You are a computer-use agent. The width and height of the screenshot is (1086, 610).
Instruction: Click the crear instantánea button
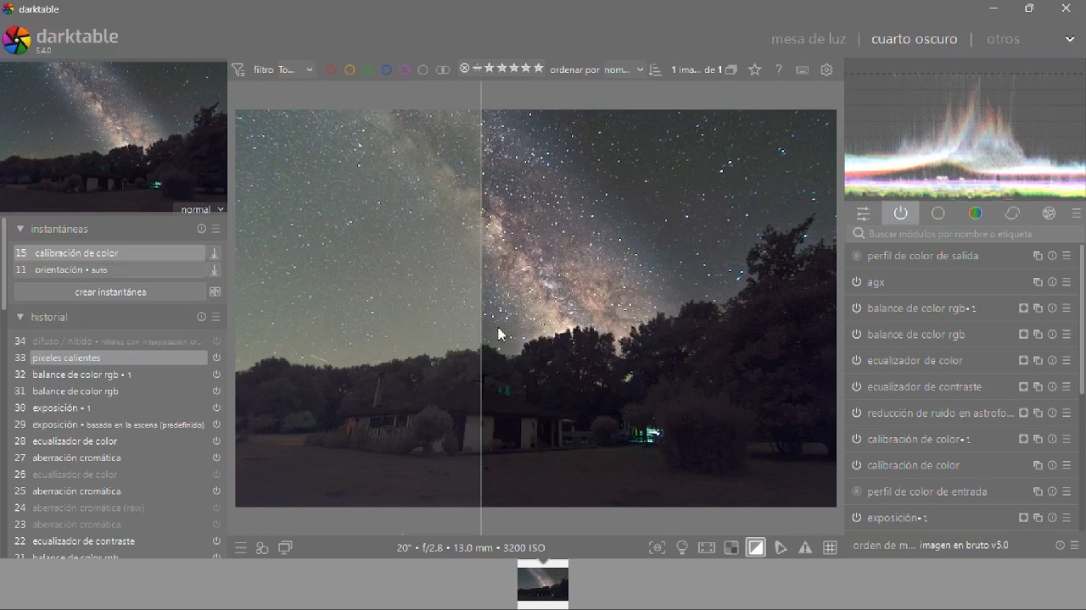pyautogui.click(x=110, y=292)
